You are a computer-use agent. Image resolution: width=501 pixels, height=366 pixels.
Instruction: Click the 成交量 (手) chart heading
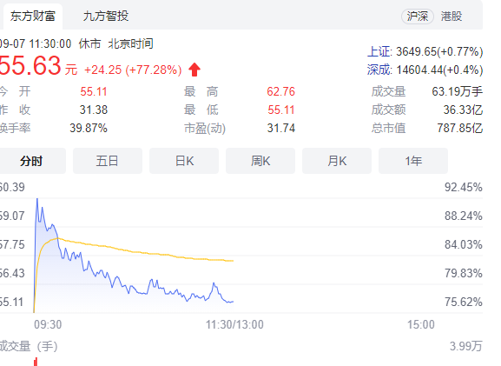pyautogui.click(x=29, y=346)
